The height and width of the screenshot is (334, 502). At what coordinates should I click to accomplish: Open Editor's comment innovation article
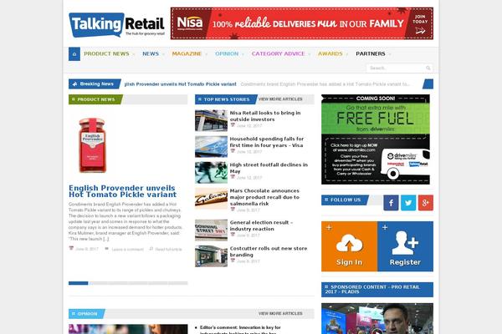[x=240, y=330]
